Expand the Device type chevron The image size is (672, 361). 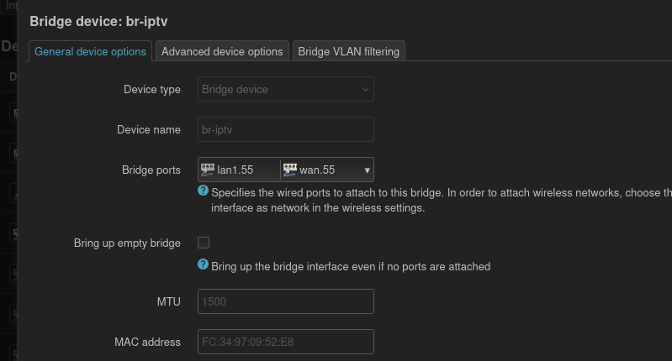(365, 89)
